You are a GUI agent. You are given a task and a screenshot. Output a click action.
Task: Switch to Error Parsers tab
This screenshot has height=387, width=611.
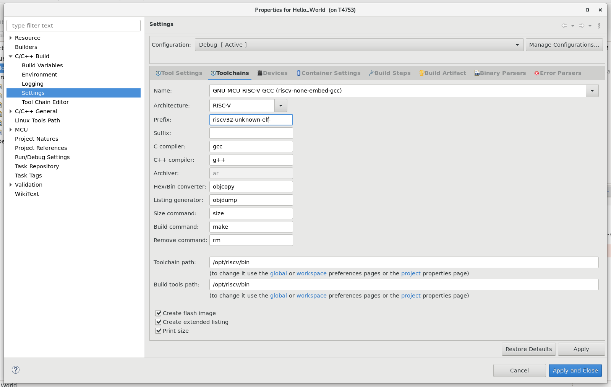(x=558, y=73)
